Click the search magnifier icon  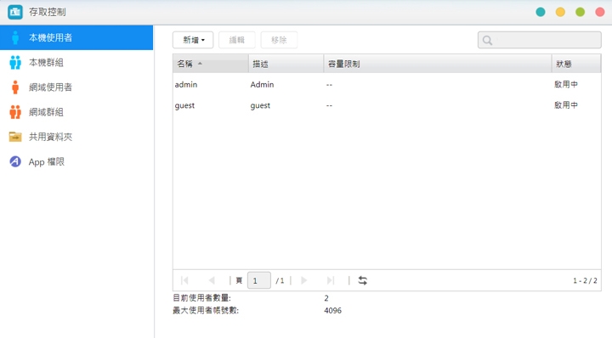(488, 40)
